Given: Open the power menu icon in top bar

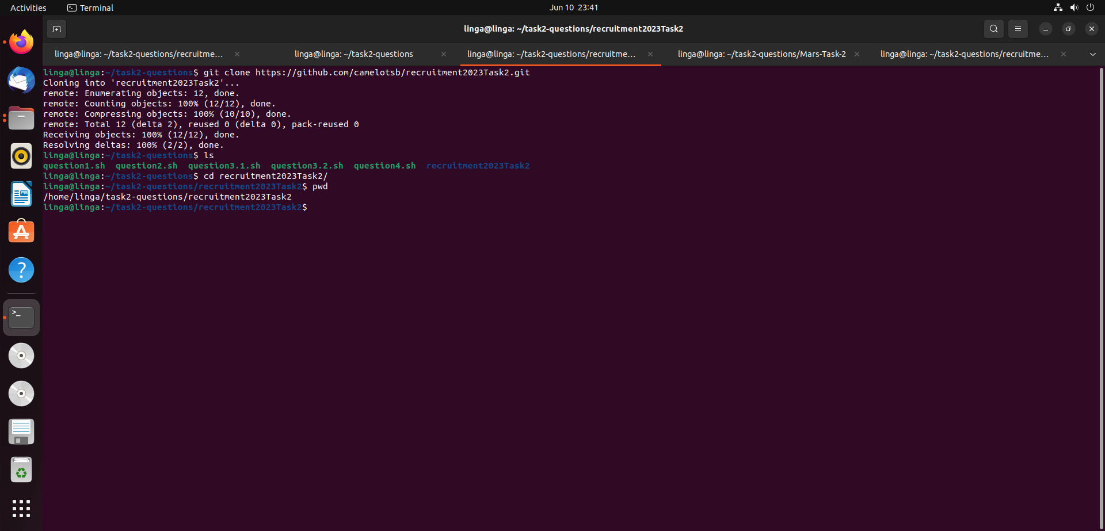Looking at the screenshot, I should 1090,7.
